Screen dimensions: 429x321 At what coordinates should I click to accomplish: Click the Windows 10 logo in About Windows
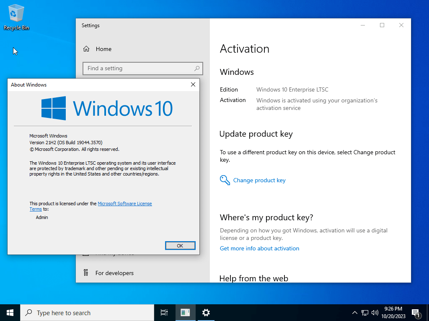[x=107, y=108]
